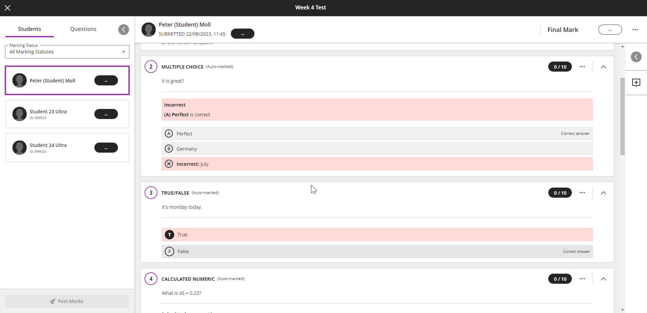Open question 4 more options menu
This screenshot has height=313, width=647.
pos(582,279)
